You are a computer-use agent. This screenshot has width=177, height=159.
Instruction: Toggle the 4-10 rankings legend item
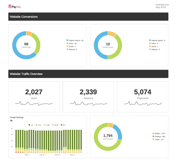click(38, 125)
